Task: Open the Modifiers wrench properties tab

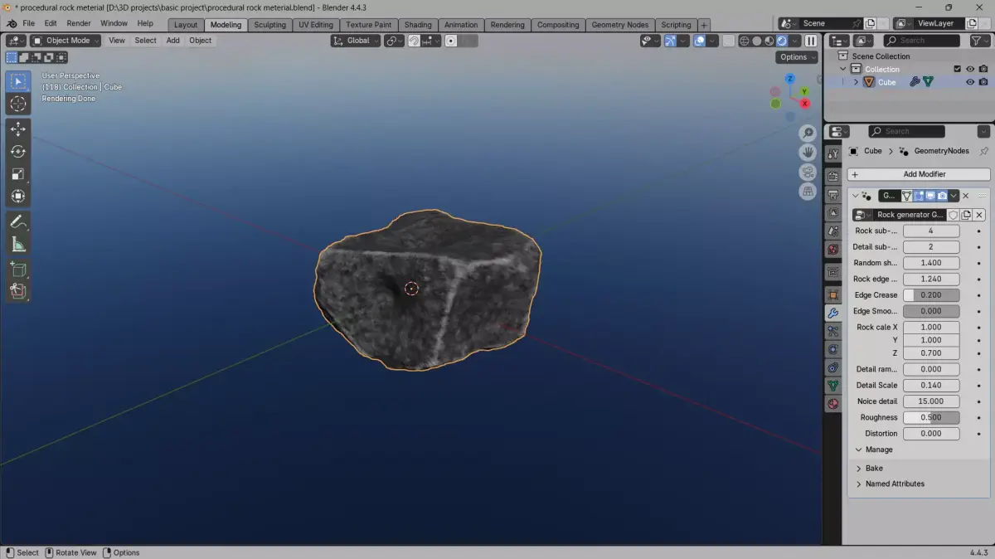Action: click(x=833, y=314)
